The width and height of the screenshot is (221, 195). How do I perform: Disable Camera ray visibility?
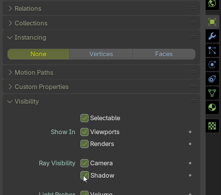(x=84, y=163)
